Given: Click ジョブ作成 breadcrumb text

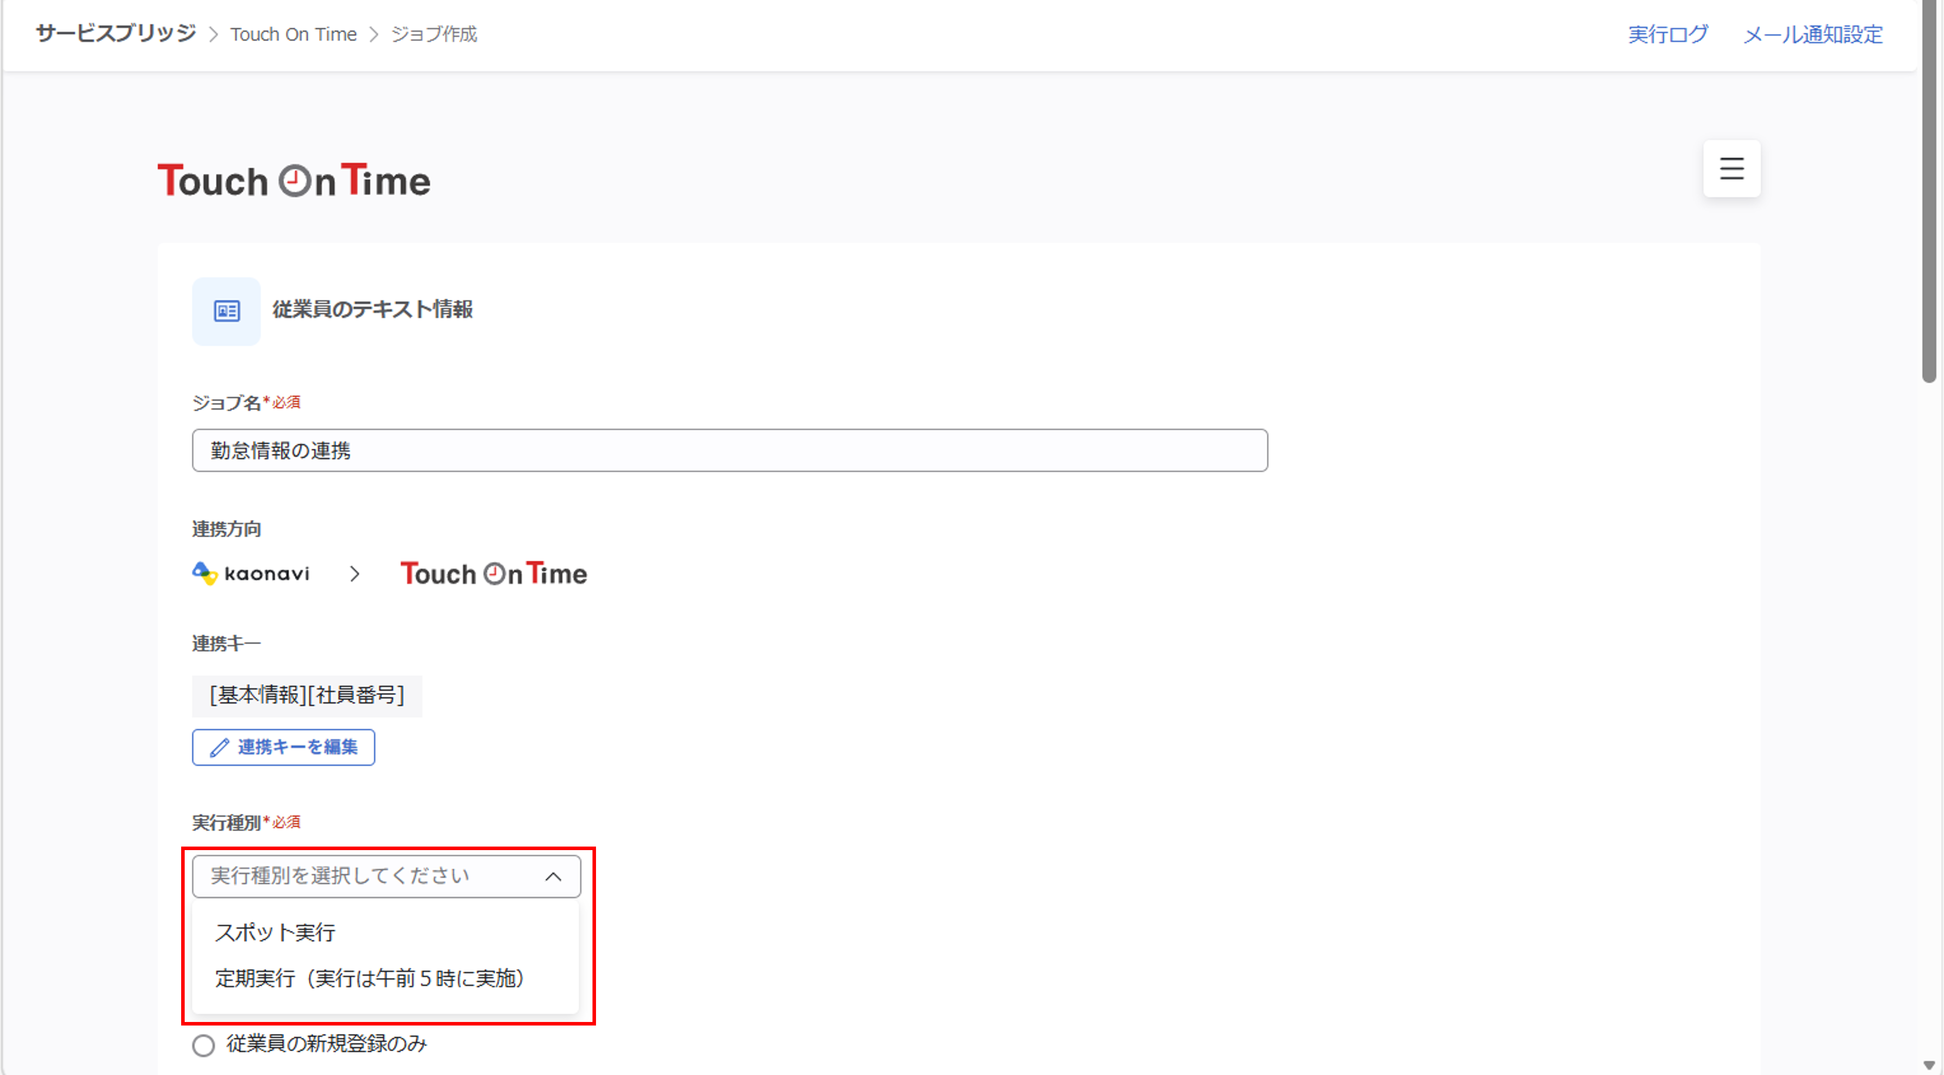Looking at the screenshot, I should point(434,34).
